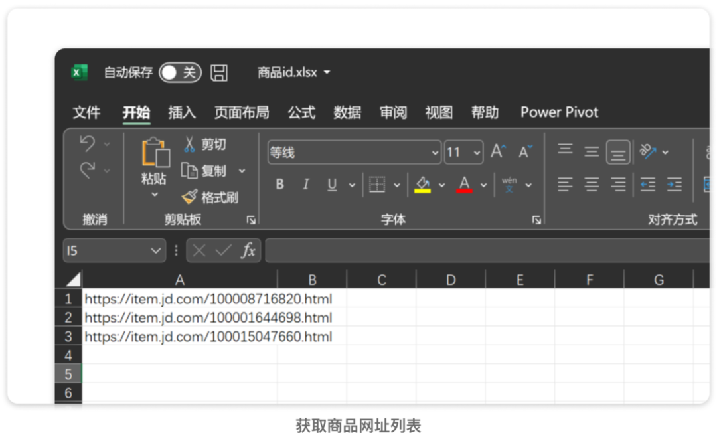Click the 剪切 cut button
Viewport: 717px width, 433px height.
pos(204,145)
